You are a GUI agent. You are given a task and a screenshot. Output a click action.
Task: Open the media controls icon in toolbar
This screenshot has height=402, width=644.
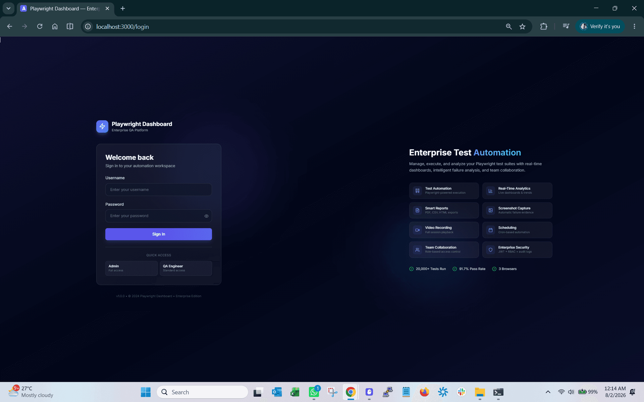(566, 26)
